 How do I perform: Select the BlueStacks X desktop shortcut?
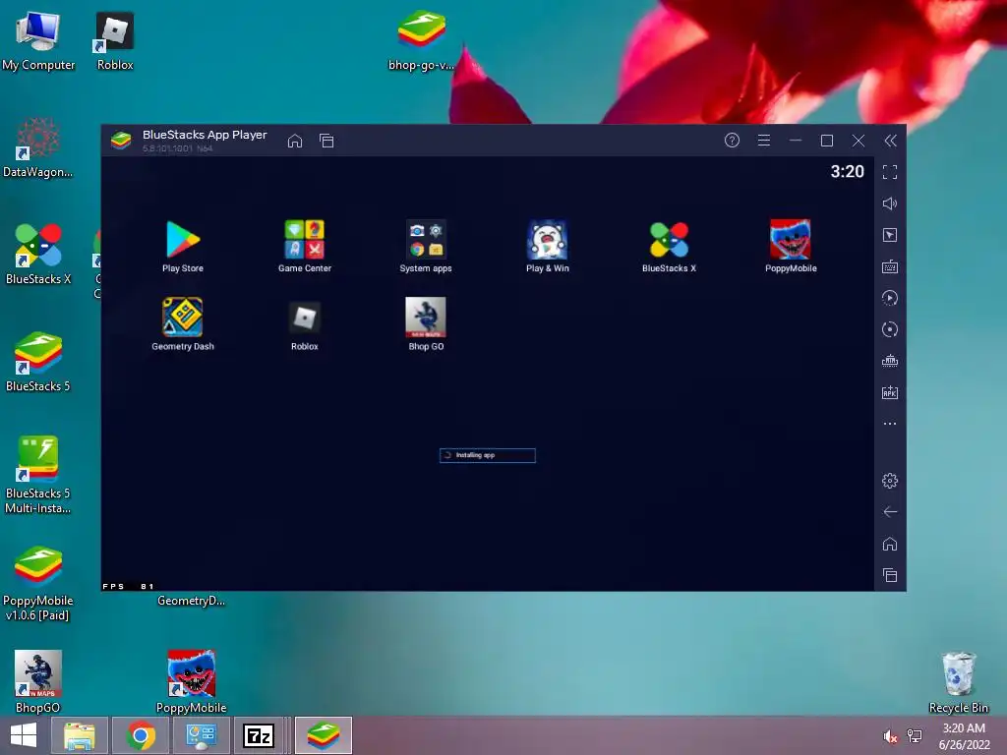click(x=38, y=255)
